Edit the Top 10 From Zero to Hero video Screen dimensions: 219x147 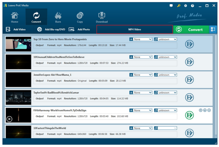click(189, 44)
